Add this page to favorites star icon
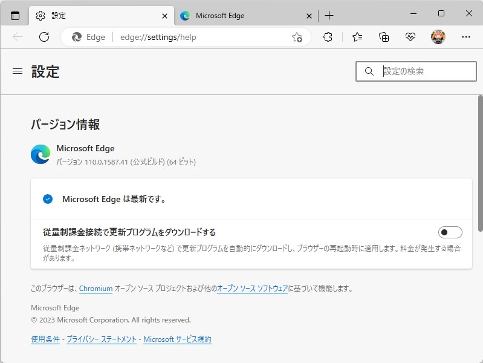 tap(297, 37)
